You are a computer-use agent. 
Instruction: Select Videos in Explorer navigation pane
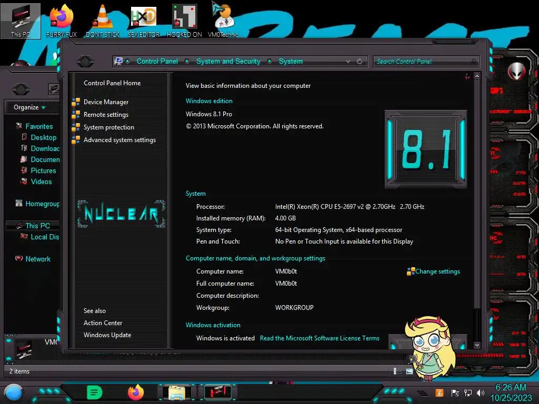click(x=41, y=181)
